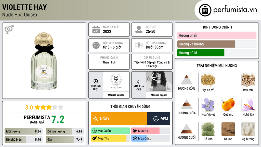Click the sun icon beside Mùa Hạ
The width and height of the screenshot is (261, 147).
pos(135,131)
